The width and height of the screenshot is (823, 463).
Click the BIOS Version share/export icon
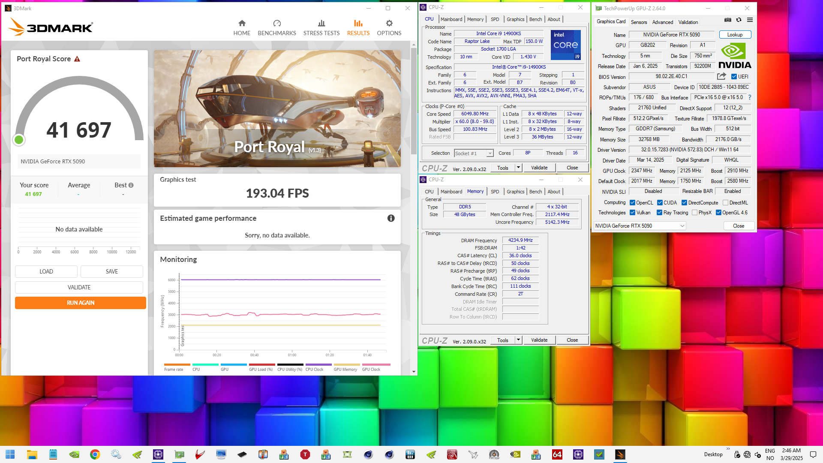721,76
